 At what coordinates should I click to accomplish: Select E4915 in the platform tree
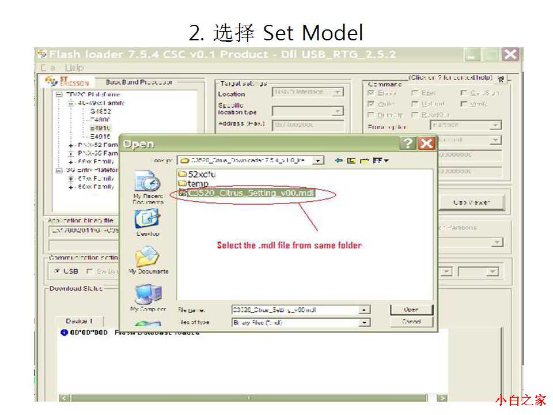[x=100, y=137]
